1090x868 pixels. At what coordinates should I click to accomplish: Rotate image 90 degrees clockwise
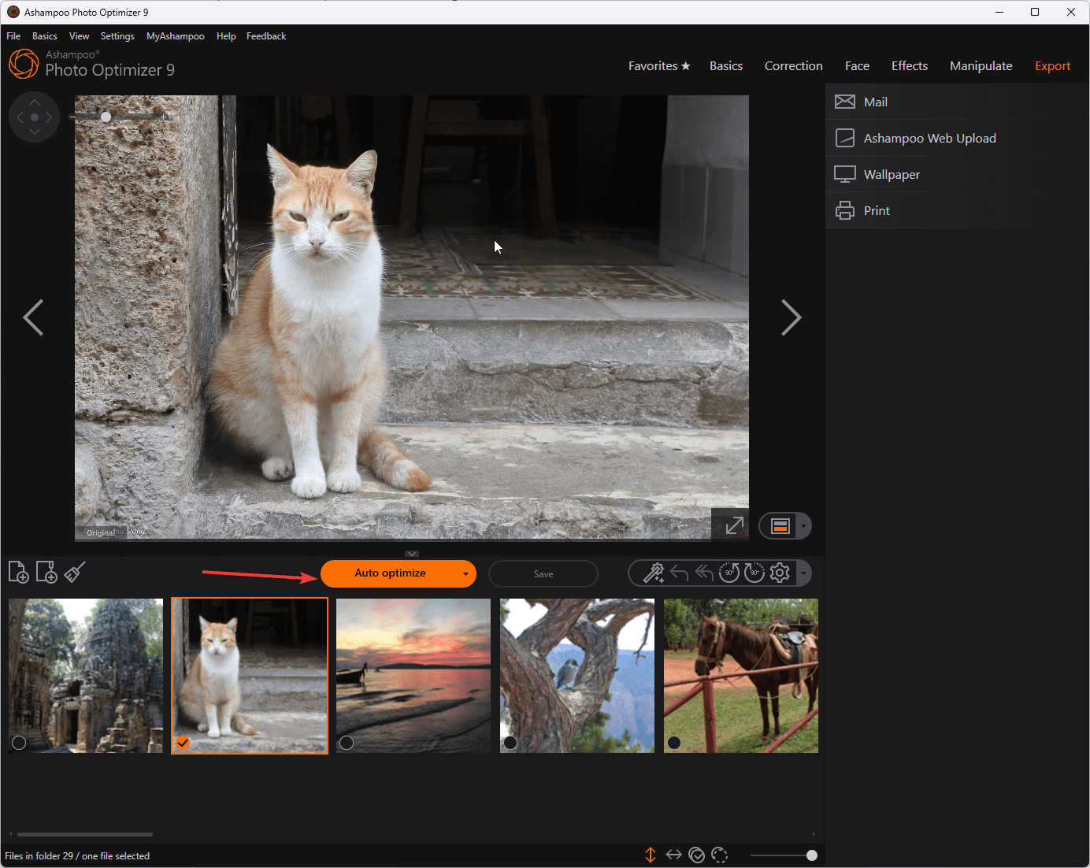click(x=754, y=573)
